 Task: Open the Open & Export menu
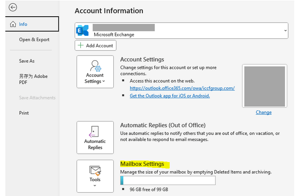[x=34, y=40]
